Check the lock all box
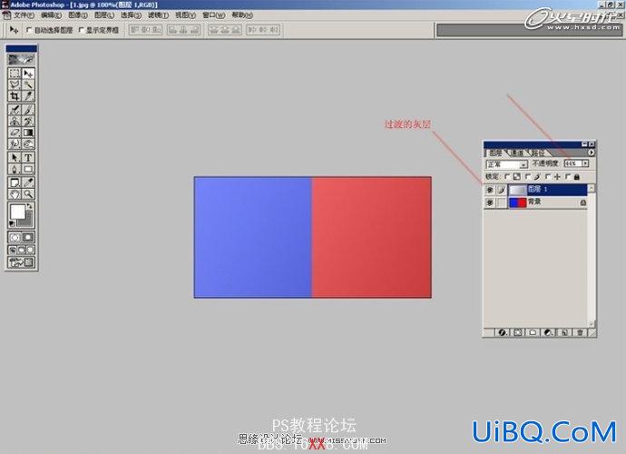The width and height of the screenshot is (626, 454). (x=568, y=176)
